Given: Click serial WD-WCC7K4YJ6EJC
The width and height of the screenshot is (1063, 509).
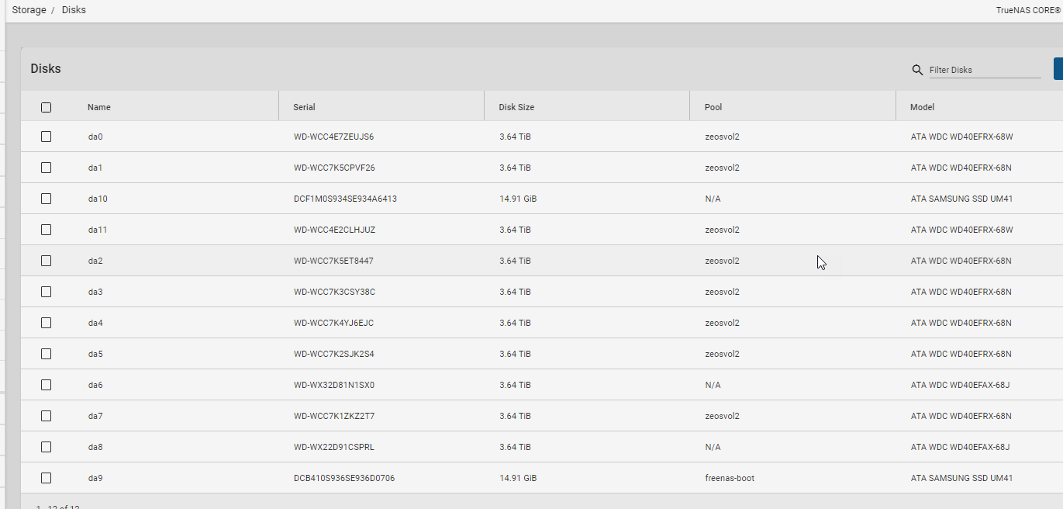Looking at the screenshot, I should pyautogui.click(x=333, y=323).
